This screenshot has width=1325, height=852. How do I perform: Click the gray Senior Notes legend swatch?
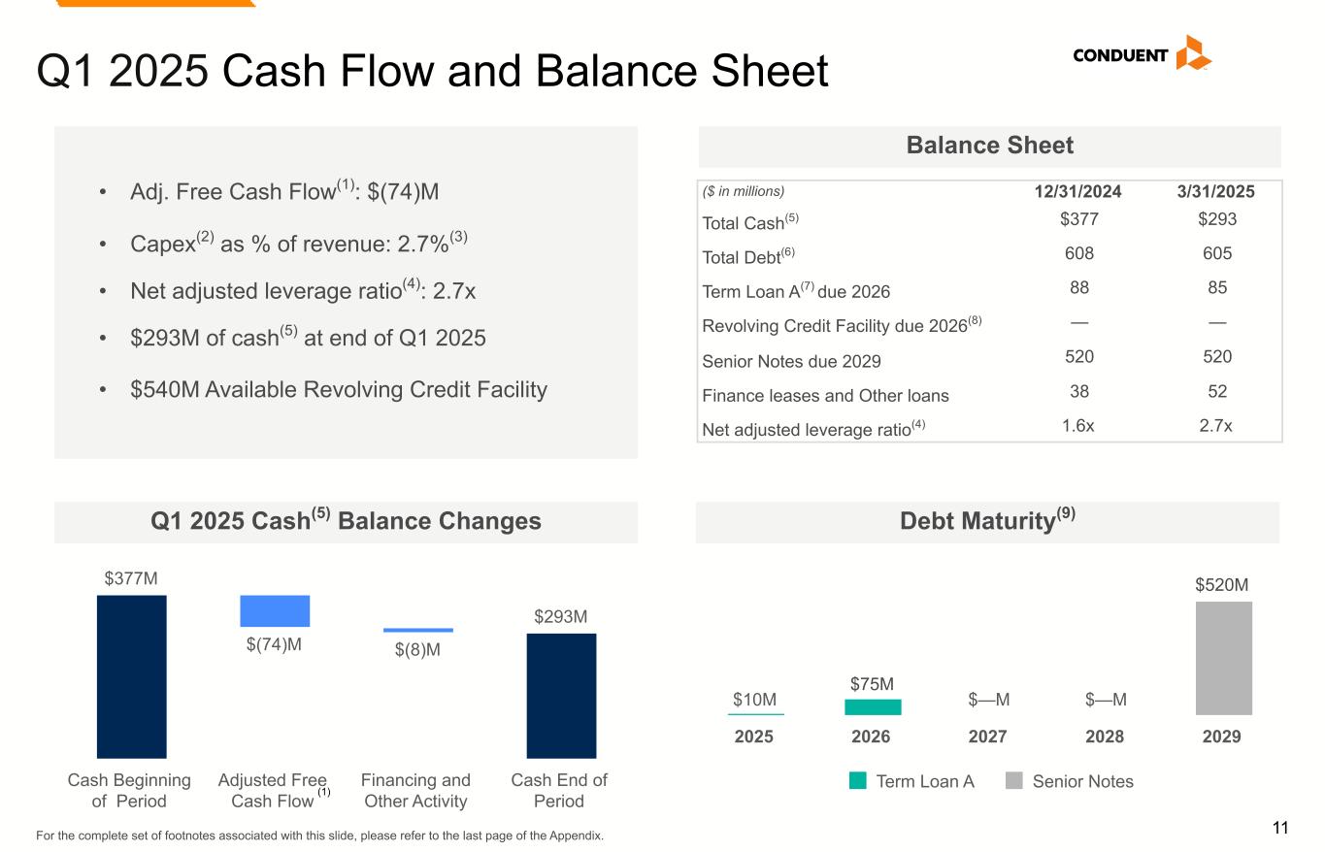click(1014, 781)
